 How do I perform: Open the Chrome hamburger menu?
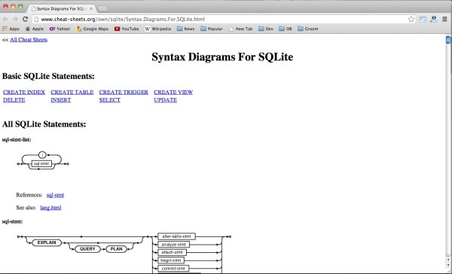(444, 20)
